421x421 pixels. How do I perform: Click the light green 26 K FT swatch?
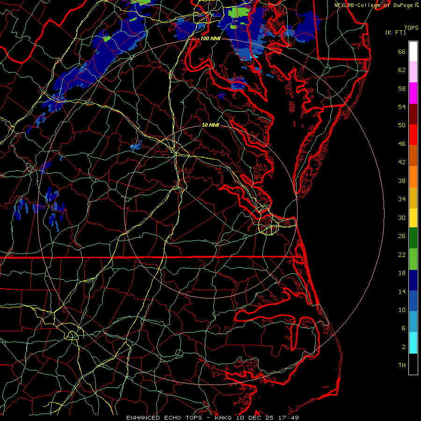[x=413, y=259]
